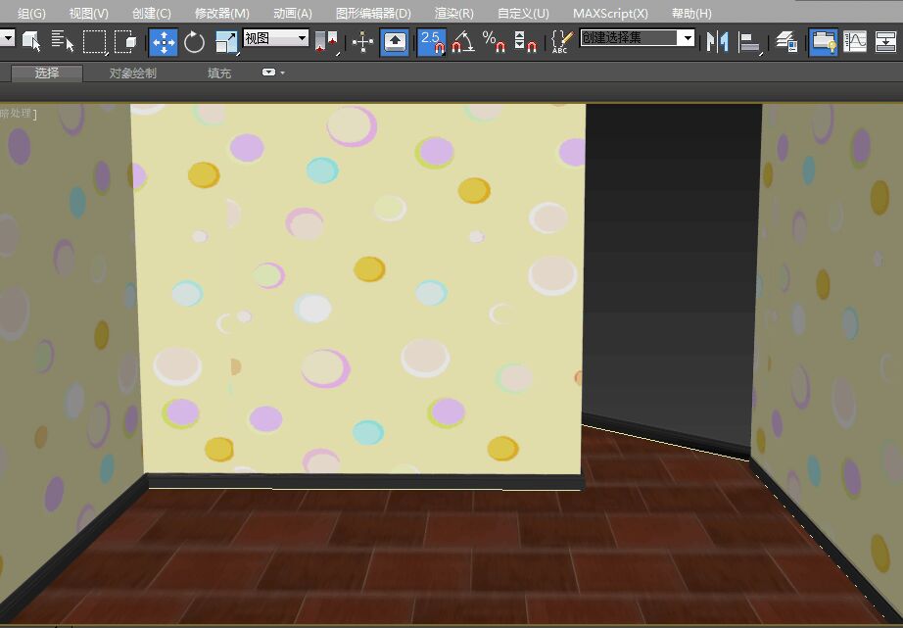Viewport: 903px width, 628px height.
Task: Open the Align tool
Action: [749, 42]
